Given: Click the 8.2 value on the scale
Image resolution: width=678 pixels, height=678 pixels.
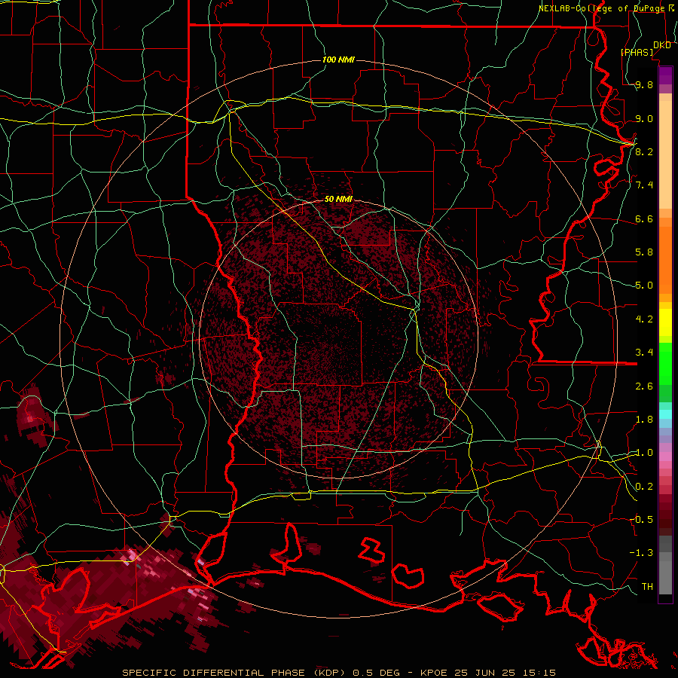Looking at the screenshot, I should click(x=644, y=151).
